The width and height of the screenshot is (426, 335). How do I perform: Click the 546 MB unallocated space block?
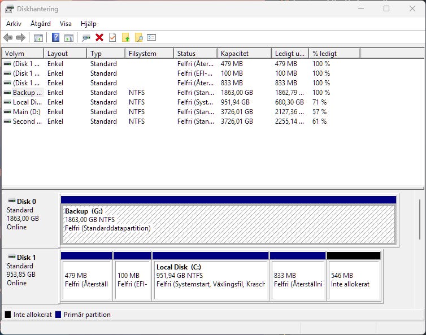point(354,280)
